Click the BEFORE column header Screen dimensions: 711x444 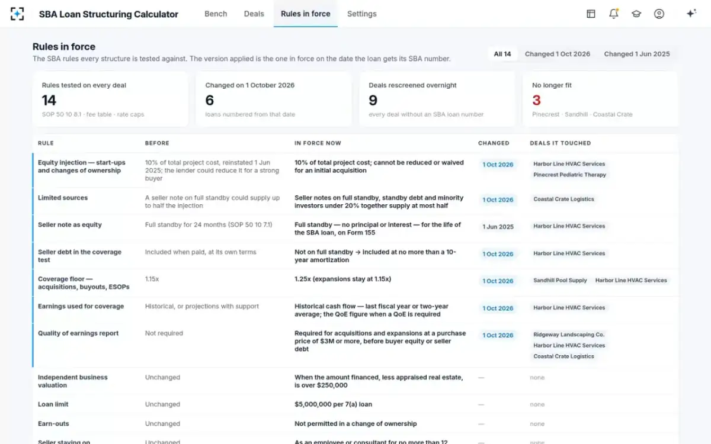tap(157, 143)
